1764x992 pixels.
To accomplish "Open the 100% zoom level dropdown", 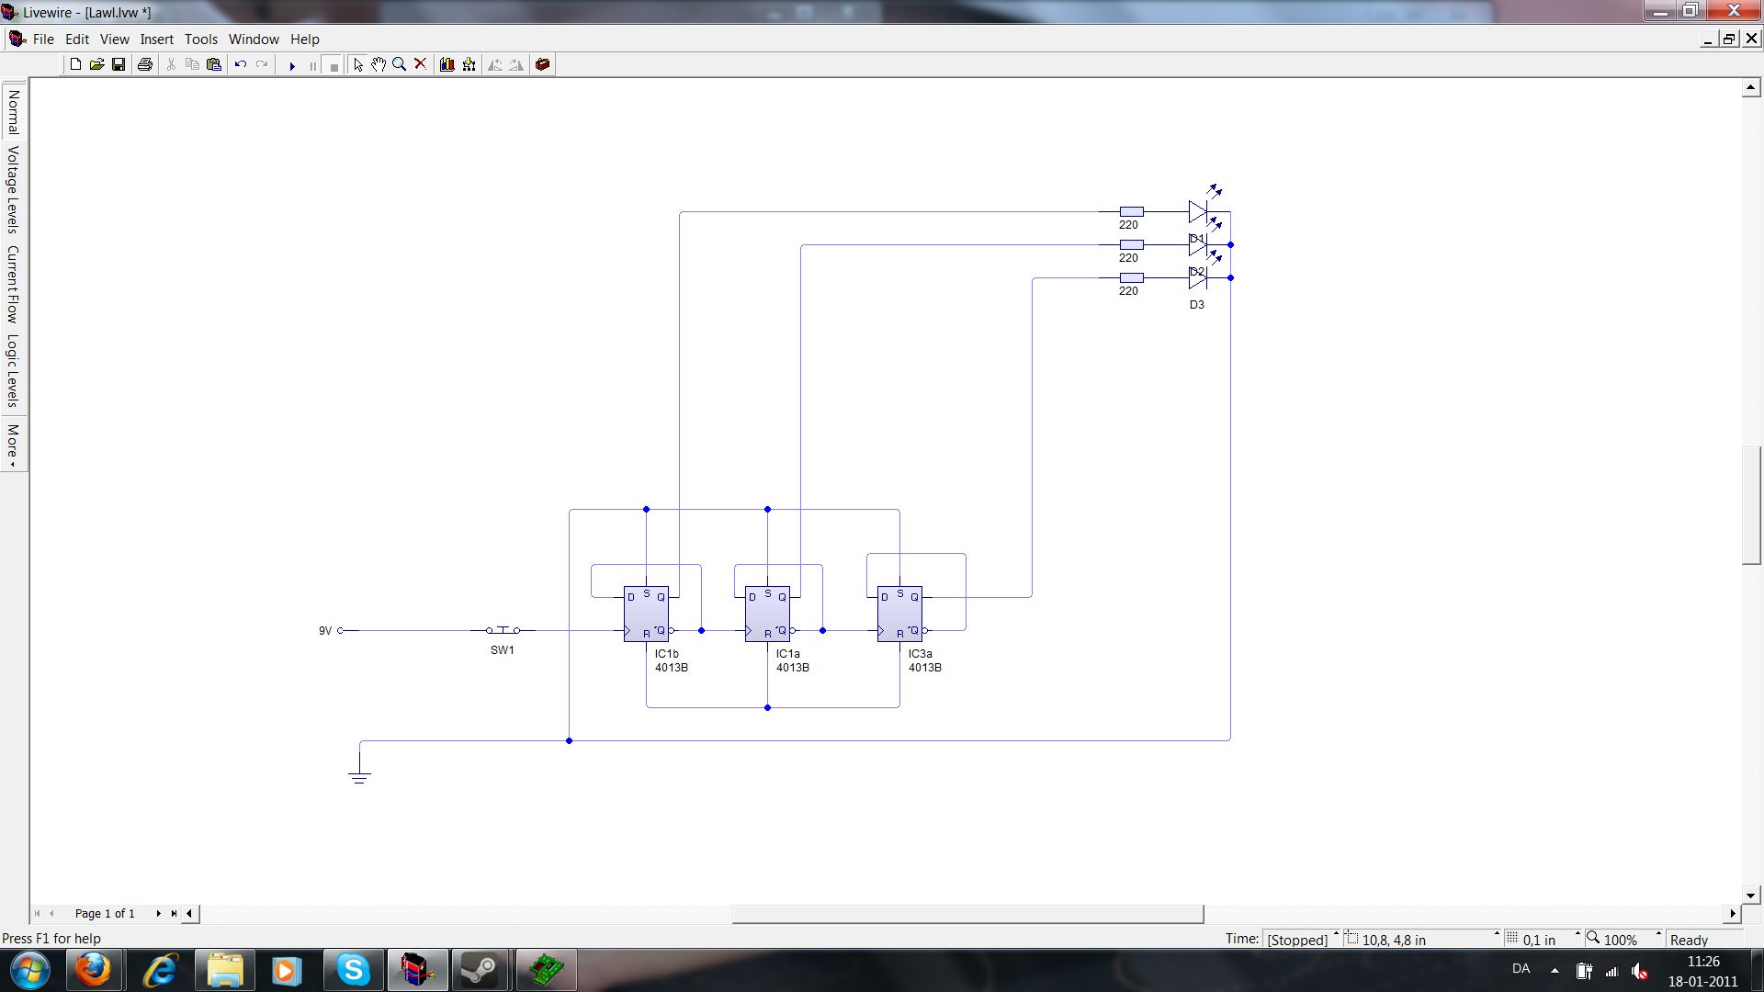I will coord(1658,934).
